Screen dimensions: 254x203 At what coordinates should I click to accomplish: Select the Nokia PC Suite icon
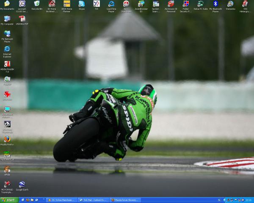click(200, 4)
